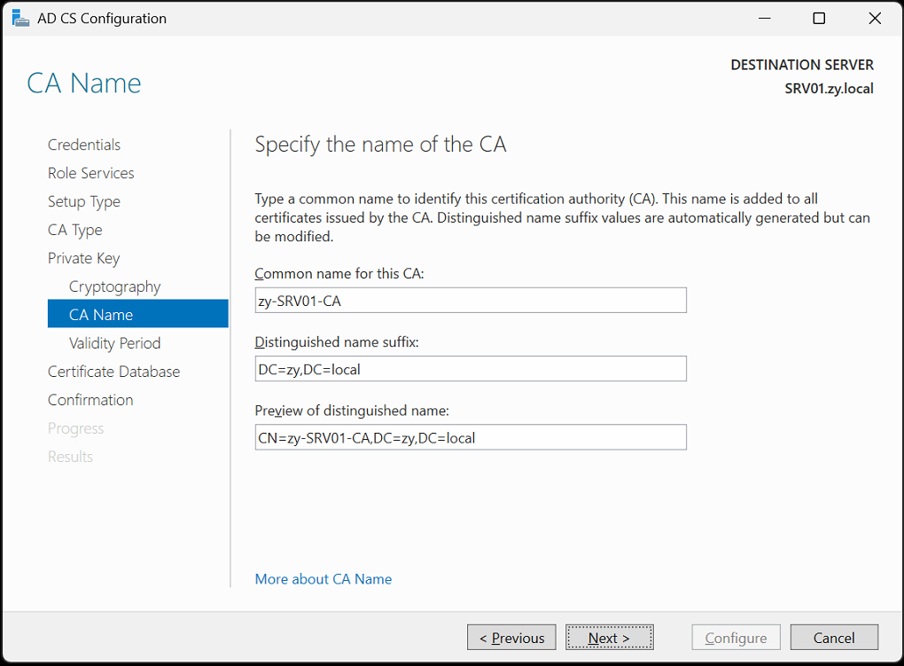The height and width of the screenshot is (666, 904).
Task: Open the Validity Period sub-step
Action: coord(114,343)
